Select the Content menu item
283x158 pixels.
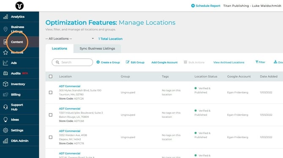click(19, 42)
